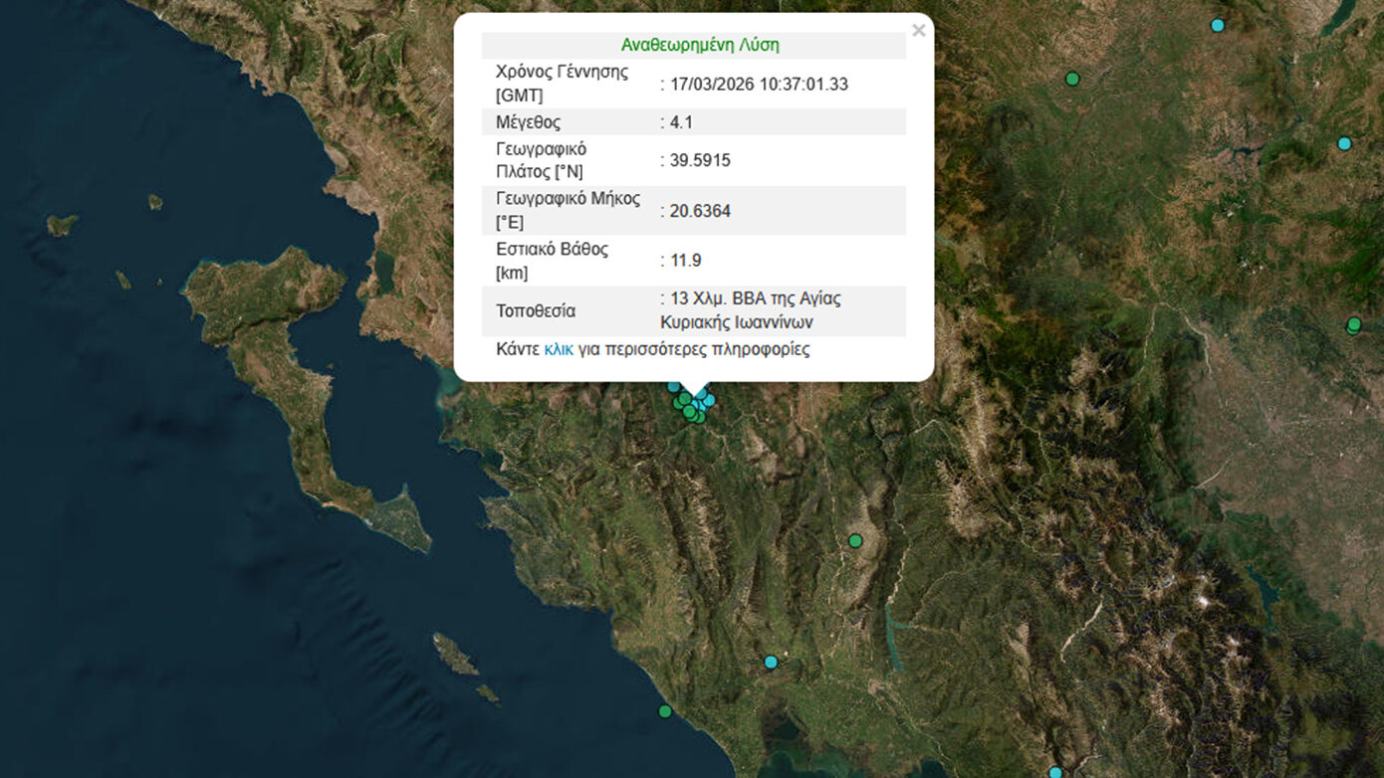1384x778 pixels.
Task: Click the 'Εστιακό Βάθος [km]' label
Action: 552,261
